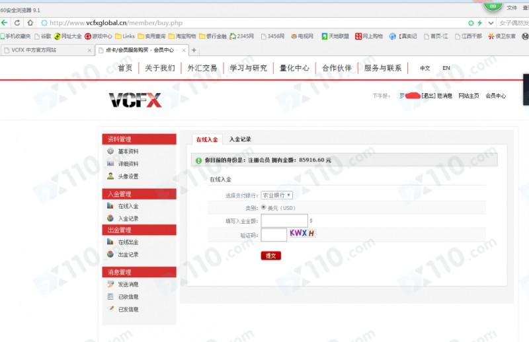This screenshot has width=529, height=342.
Task: Open 出金记录 in the sidebar
Action: pyautogui.click(x=128, y=254)
